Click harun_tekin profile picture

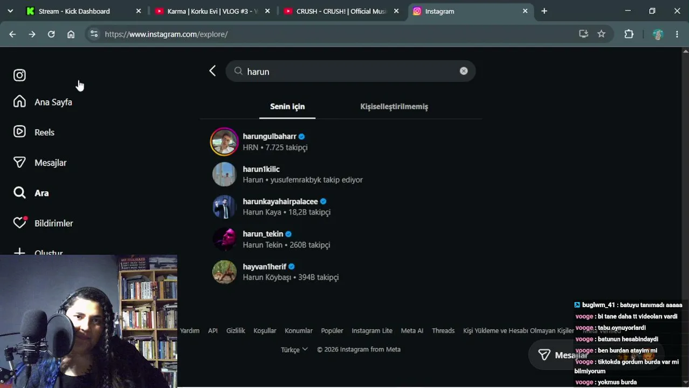tap(224, 239)
